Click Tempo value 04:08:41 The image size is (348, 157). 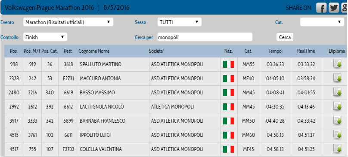tap(275, 93)
